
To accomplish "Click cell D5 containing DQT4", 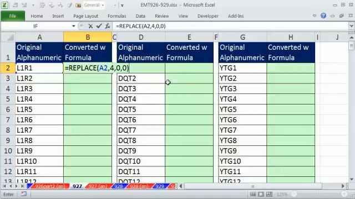I will click(x=141, y=99).
